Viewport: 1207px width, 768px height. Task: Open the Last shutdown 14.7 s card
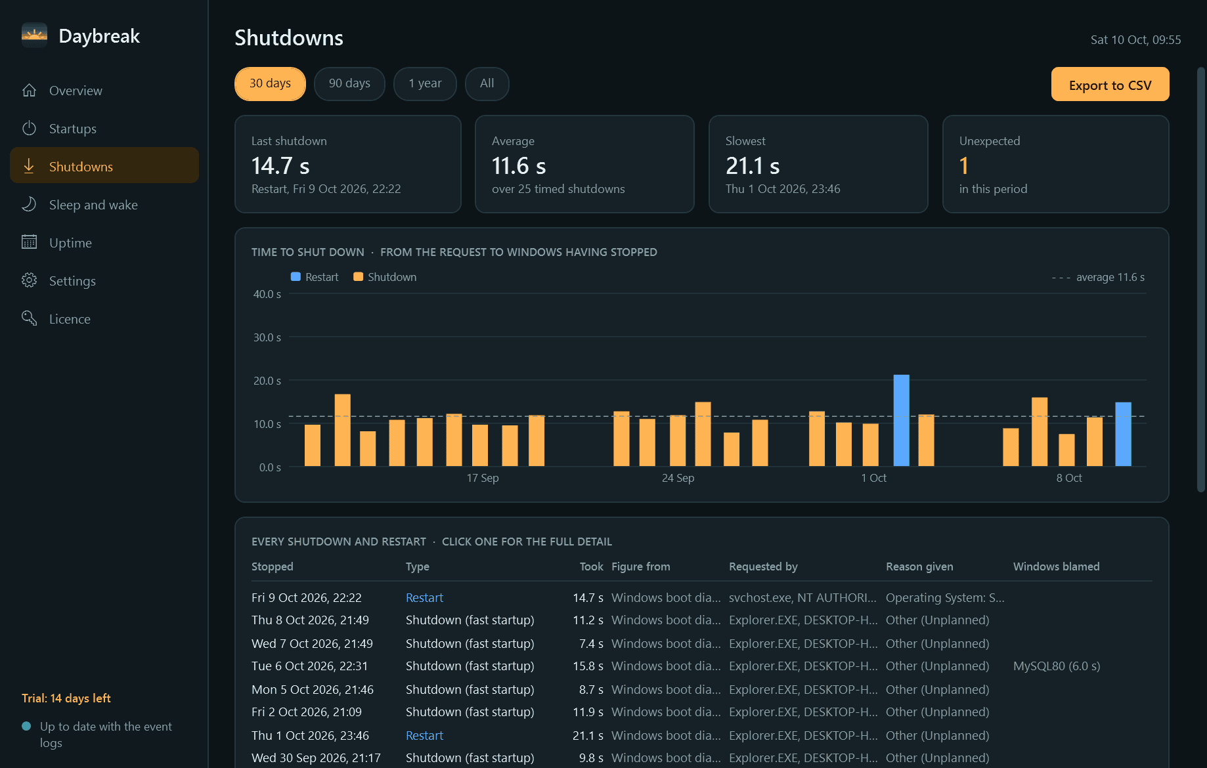pos(348,164)
